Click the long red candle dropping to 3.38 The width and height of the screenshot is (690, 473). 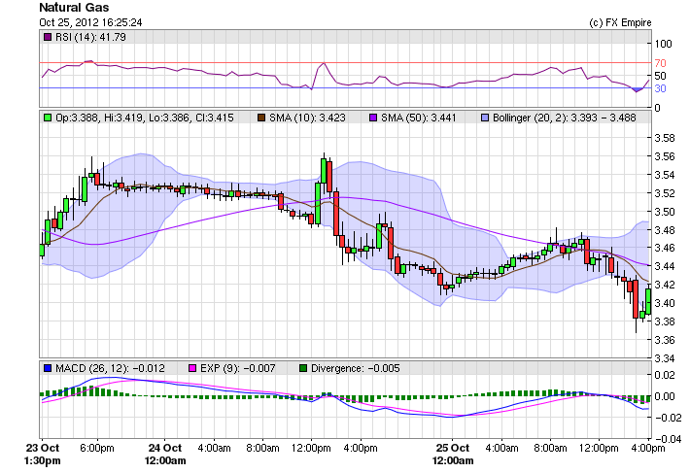pyautogui.click(x=636, y=299)
